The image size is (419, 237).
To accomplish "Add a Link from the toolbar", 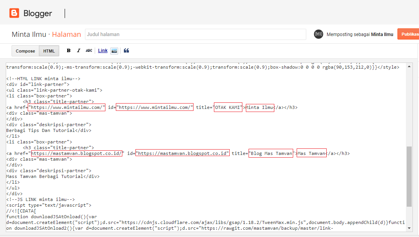I will (103, 51).
